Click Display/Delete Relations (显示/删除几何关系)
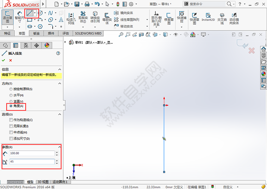The height and width of the screenshot is (189, 267). [156, 19]
